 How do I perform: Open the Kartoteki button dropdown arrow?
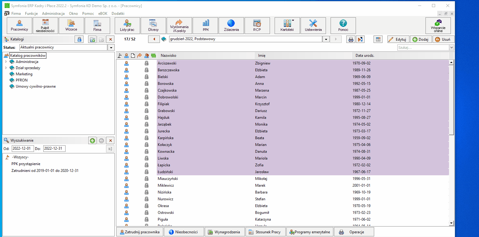pyautogui.click(x=293, y=21)
